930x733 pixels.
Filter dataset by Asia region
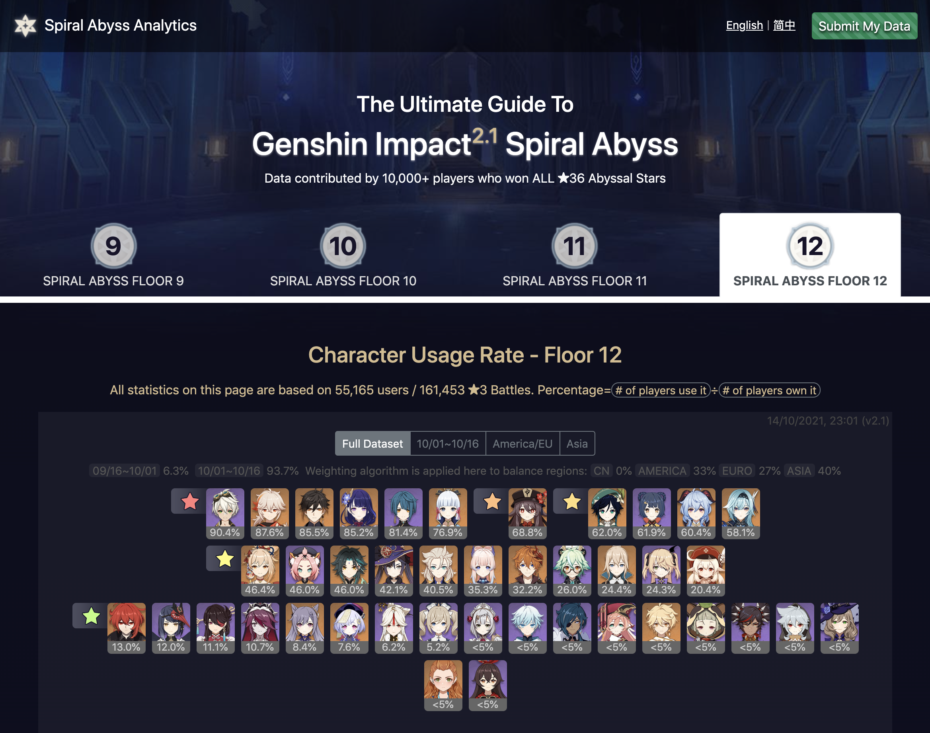tap(577, 443)
